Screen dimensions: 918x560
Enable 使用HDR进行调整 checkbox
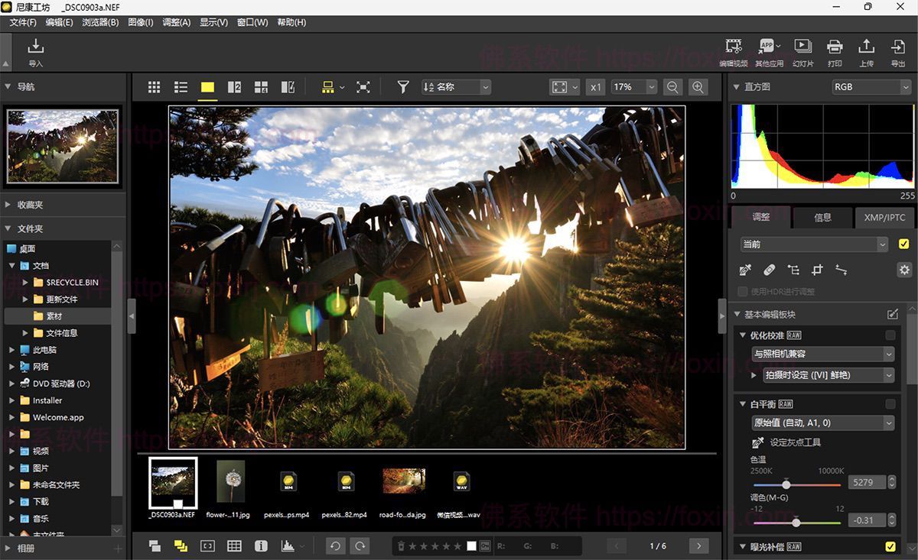tap(742, 291)
